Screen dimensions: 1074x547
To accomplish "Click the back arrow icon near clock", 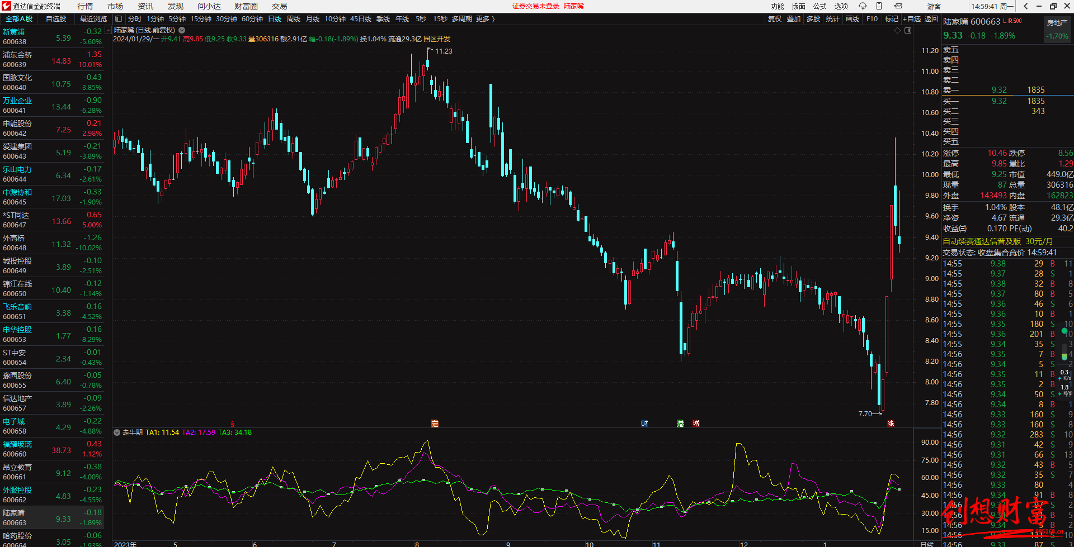I will [x=1025, y=6].
